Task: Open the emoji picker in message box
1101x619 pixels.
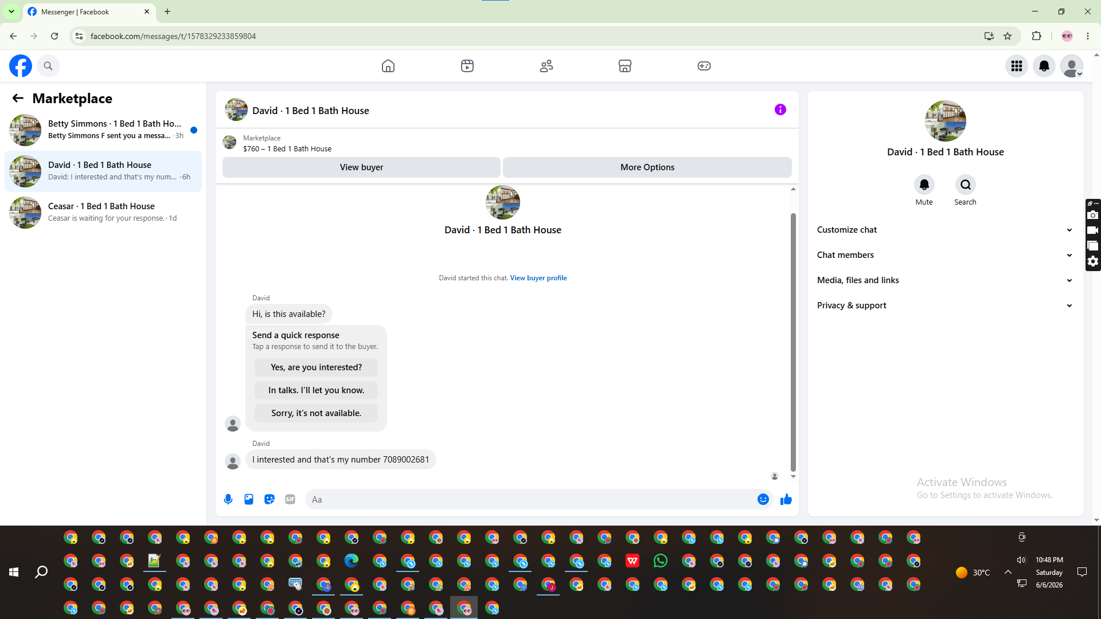Action: pos(763,499)
